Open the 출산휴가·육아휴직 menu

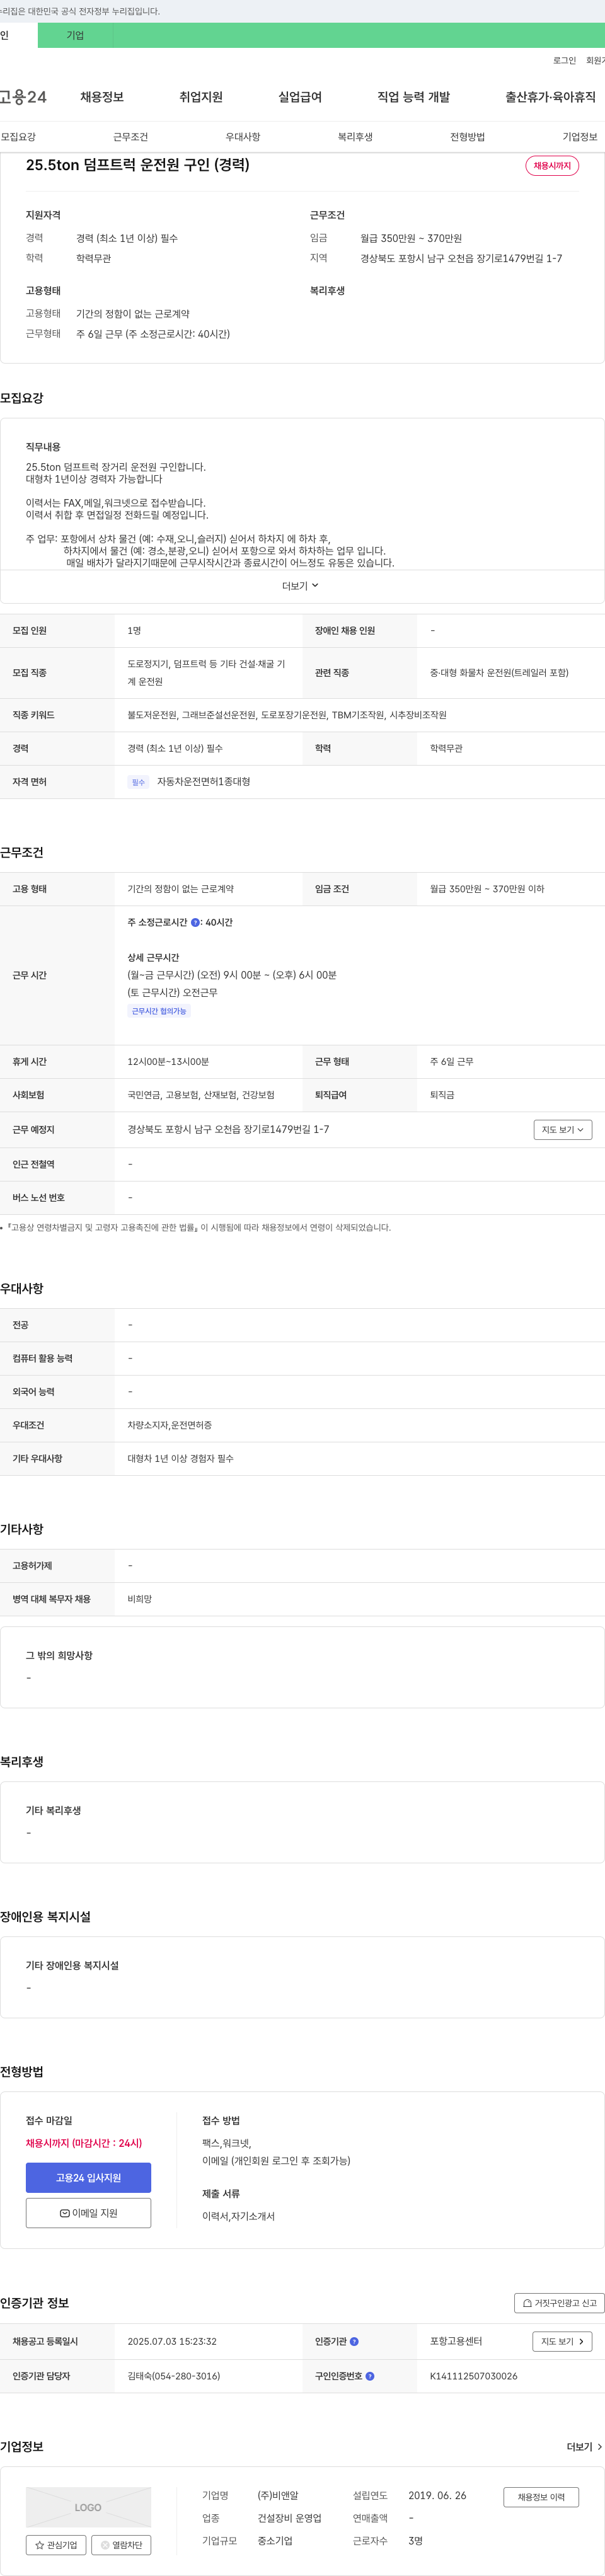point(550,97)
